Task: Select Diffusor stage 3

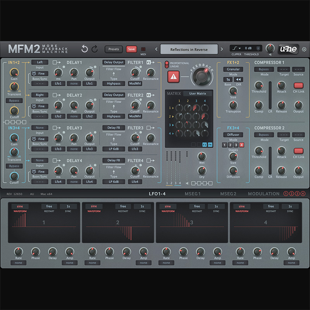Action: point(236,145)
